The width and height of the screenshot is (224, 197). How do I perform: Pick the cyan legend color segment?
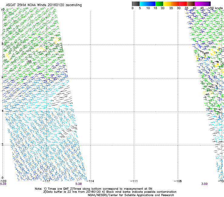143,4
